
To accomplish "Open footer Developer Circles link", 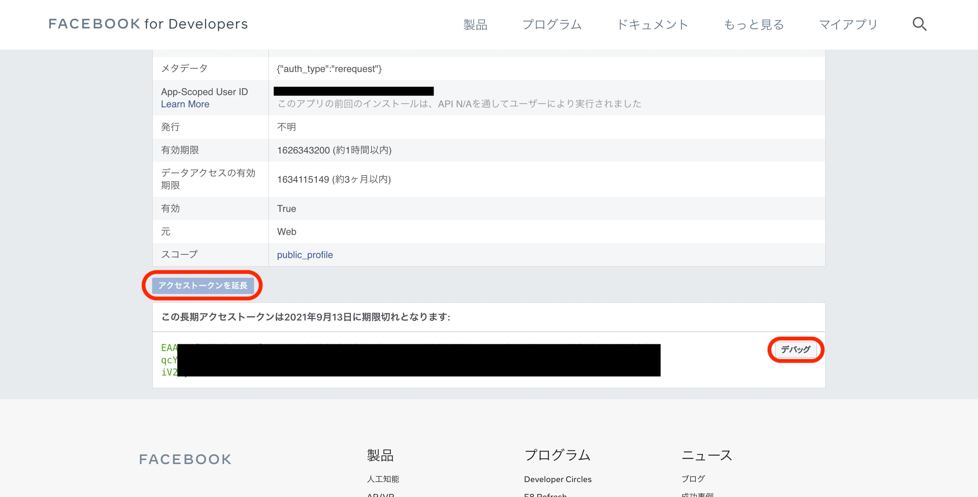I will point(558,479).
